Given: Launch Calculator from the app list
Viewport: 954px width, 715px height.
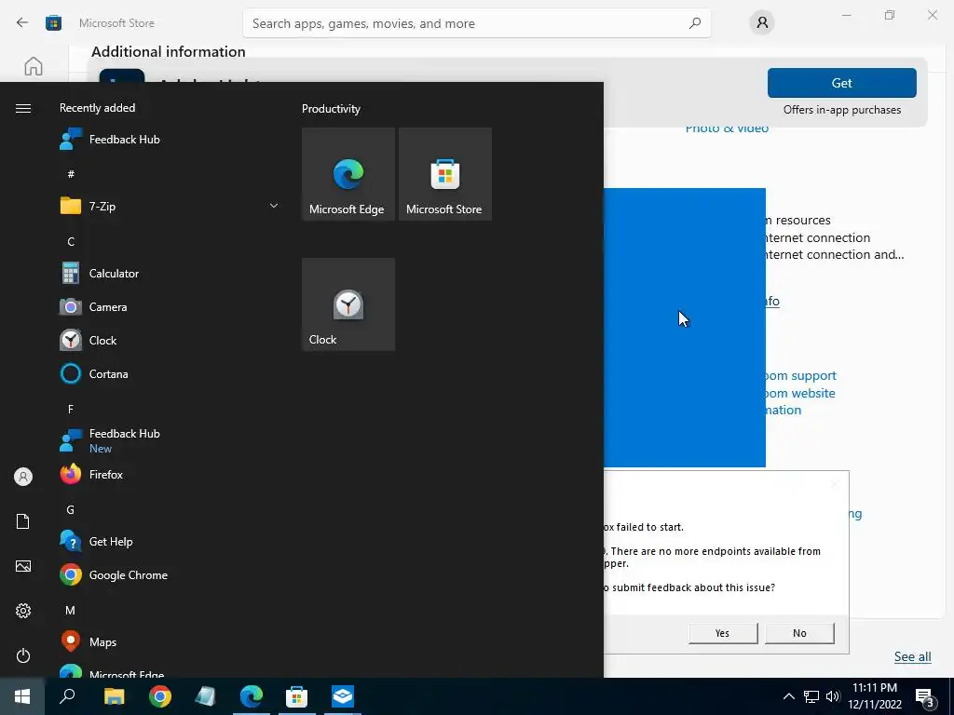Looking at the screenshot, I should [x=170, y=274].
